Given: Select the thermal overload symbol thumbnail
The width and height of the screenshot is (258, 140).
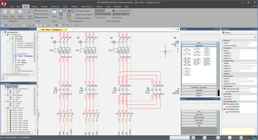Looking at the screenshot, I should (187, 71).
